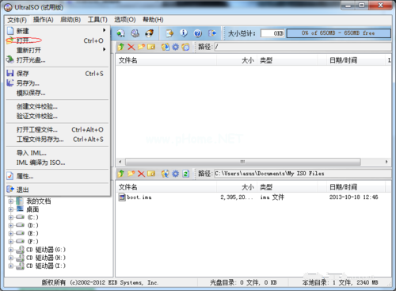The height and width of the screenshot is (291, 396).
Task: Open the 工具(T) menu
Action: click(x=97, y=20)
